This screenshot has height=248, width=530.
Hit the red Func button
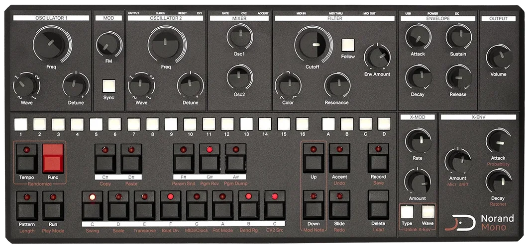click(53, 159)
